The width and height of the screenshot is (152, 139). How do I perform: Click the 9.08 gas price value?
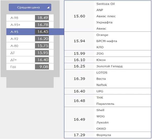pyautogui.click(x=42, y=67)
